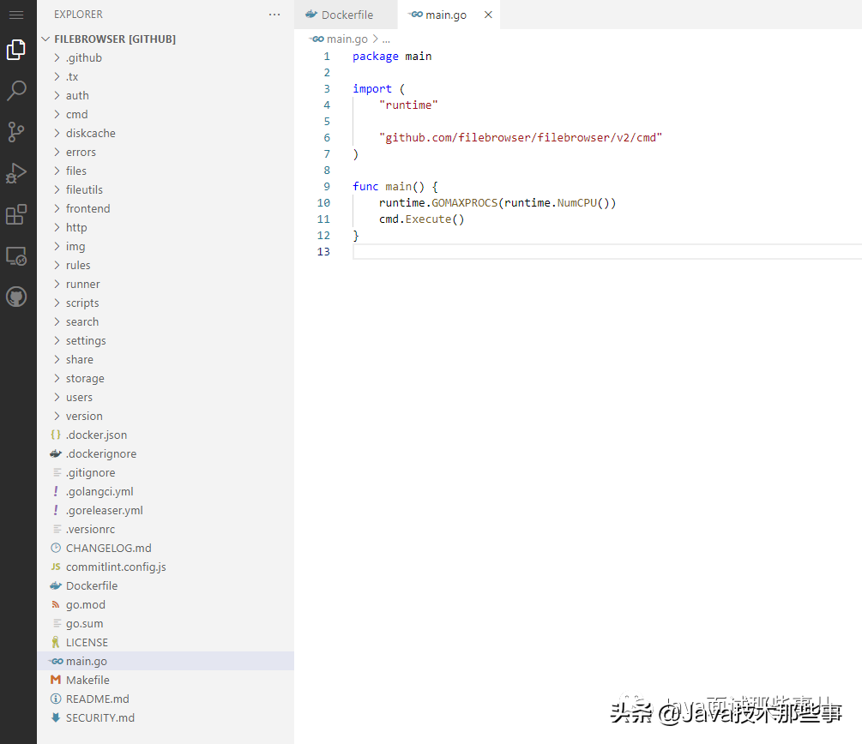862x744 pixels.
Task: Open Explorer's more actions ellipsis
Action: (x=274, y=15)
